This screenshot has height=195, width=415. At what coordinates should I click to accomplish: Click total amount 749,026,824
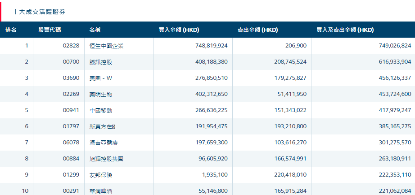[x=395, y=46]
